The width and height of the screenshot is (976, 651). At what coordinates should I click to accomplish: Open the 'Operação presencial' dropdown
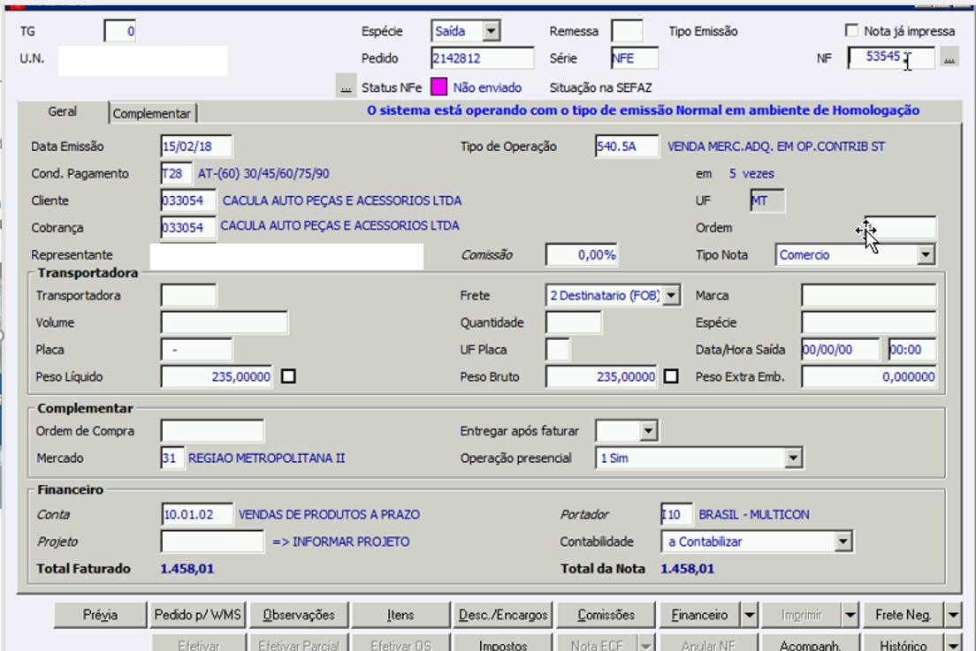[792, 458]
